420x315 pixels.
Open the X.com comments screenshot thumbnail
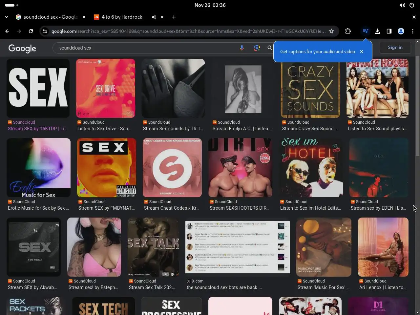click(238, 247)
